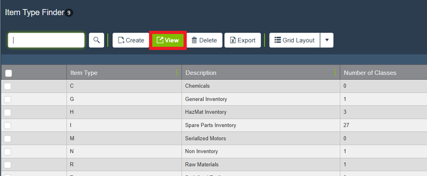Click the Grid Layout button
This screenshot has width=427, height=176.
pyautogui.click(x=295, y=40)
